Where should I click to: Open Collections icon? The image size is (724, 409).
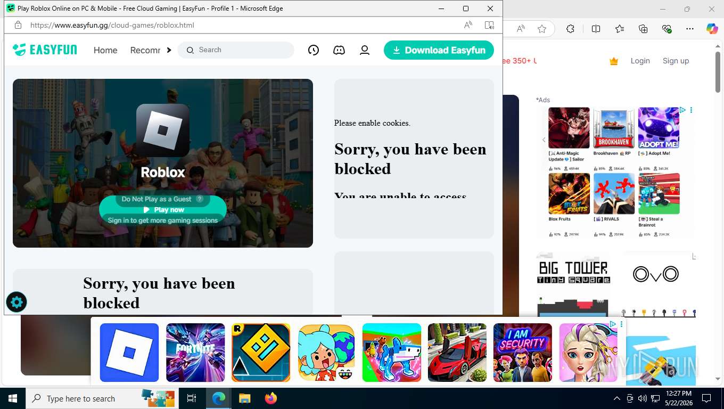point(643,29)
